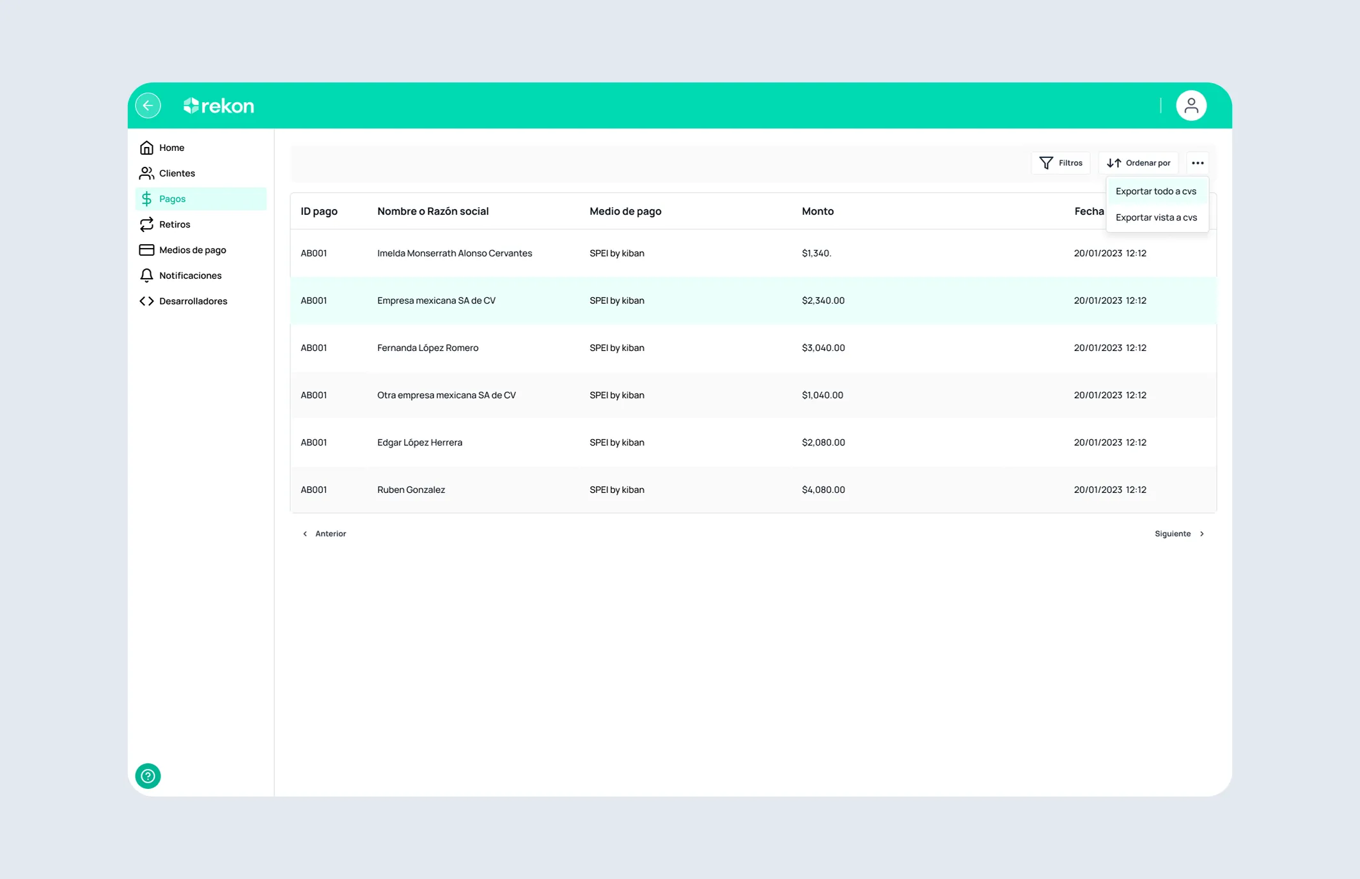This screenshot has height=879, width=1360.
Task: Choose Exportar vista a cvs
Action: pyautogui.click(x=1157, y=217)
